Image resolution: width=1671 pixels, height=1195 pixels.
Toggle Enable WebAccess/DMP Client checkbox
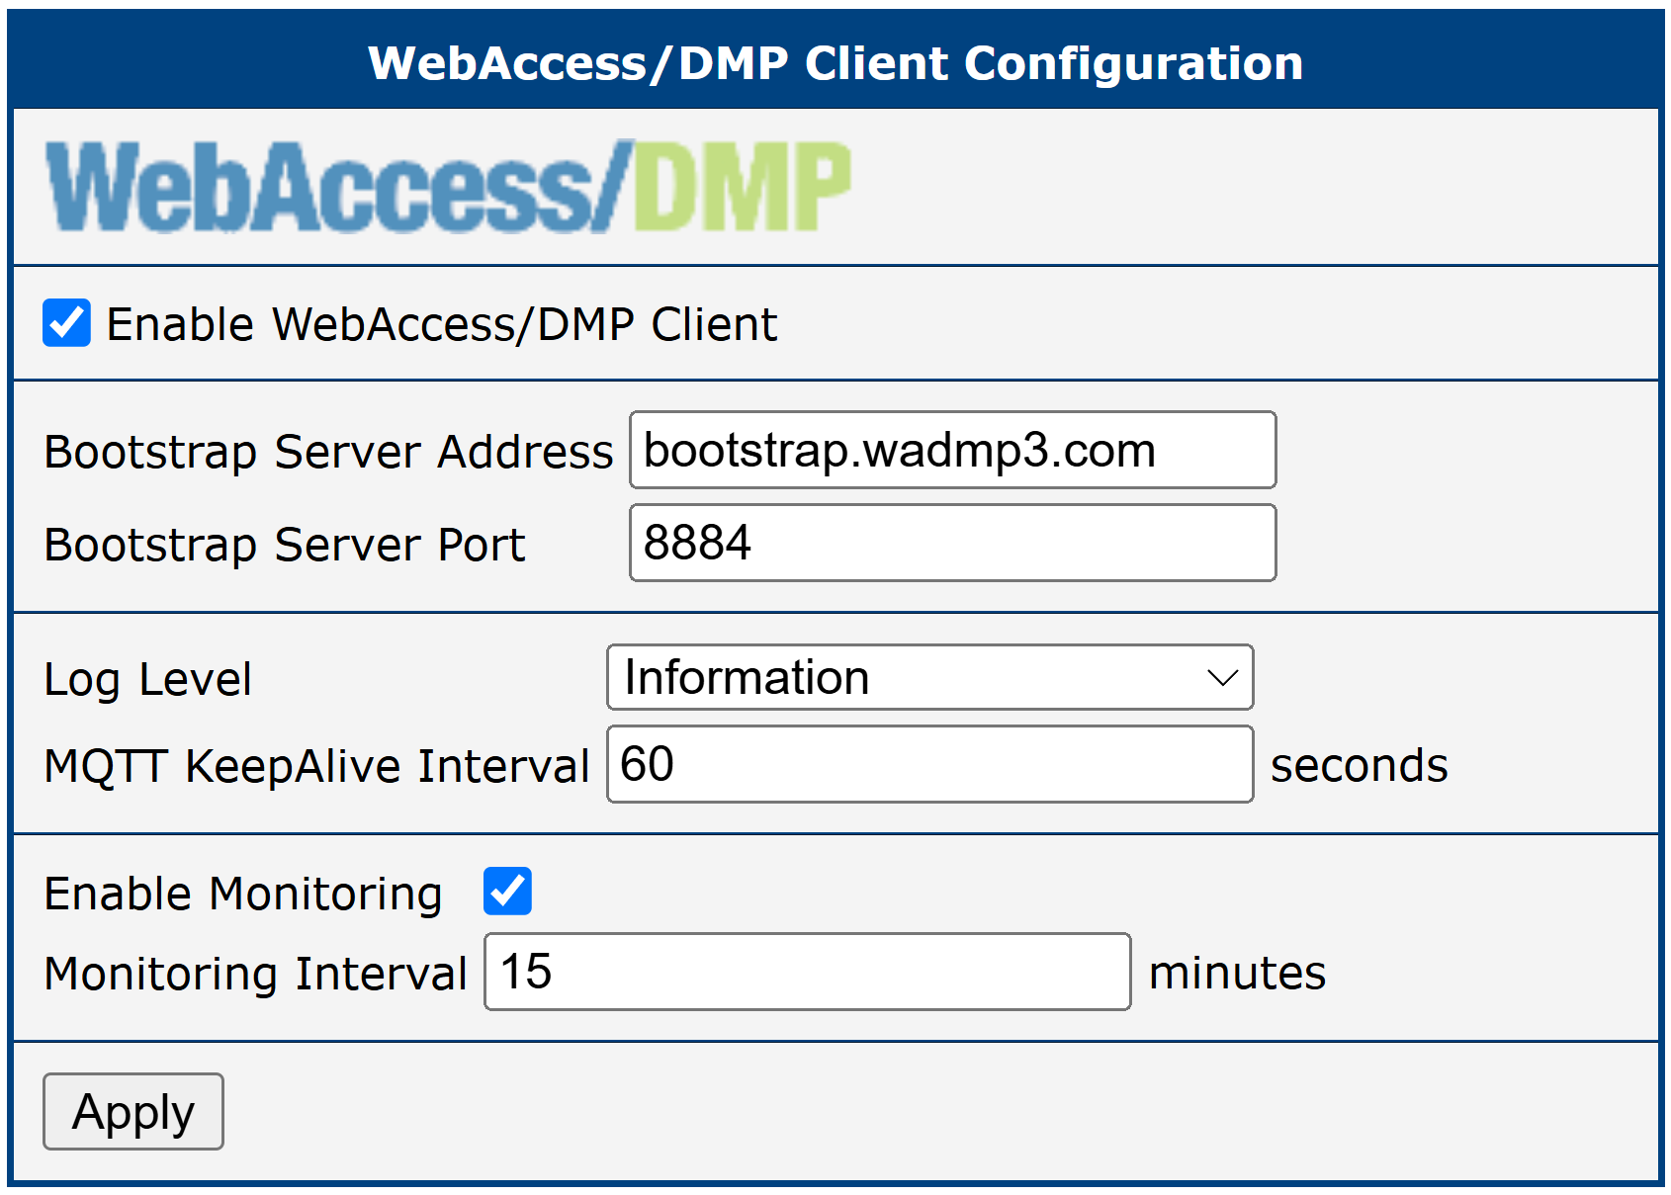tap(66, 323)
